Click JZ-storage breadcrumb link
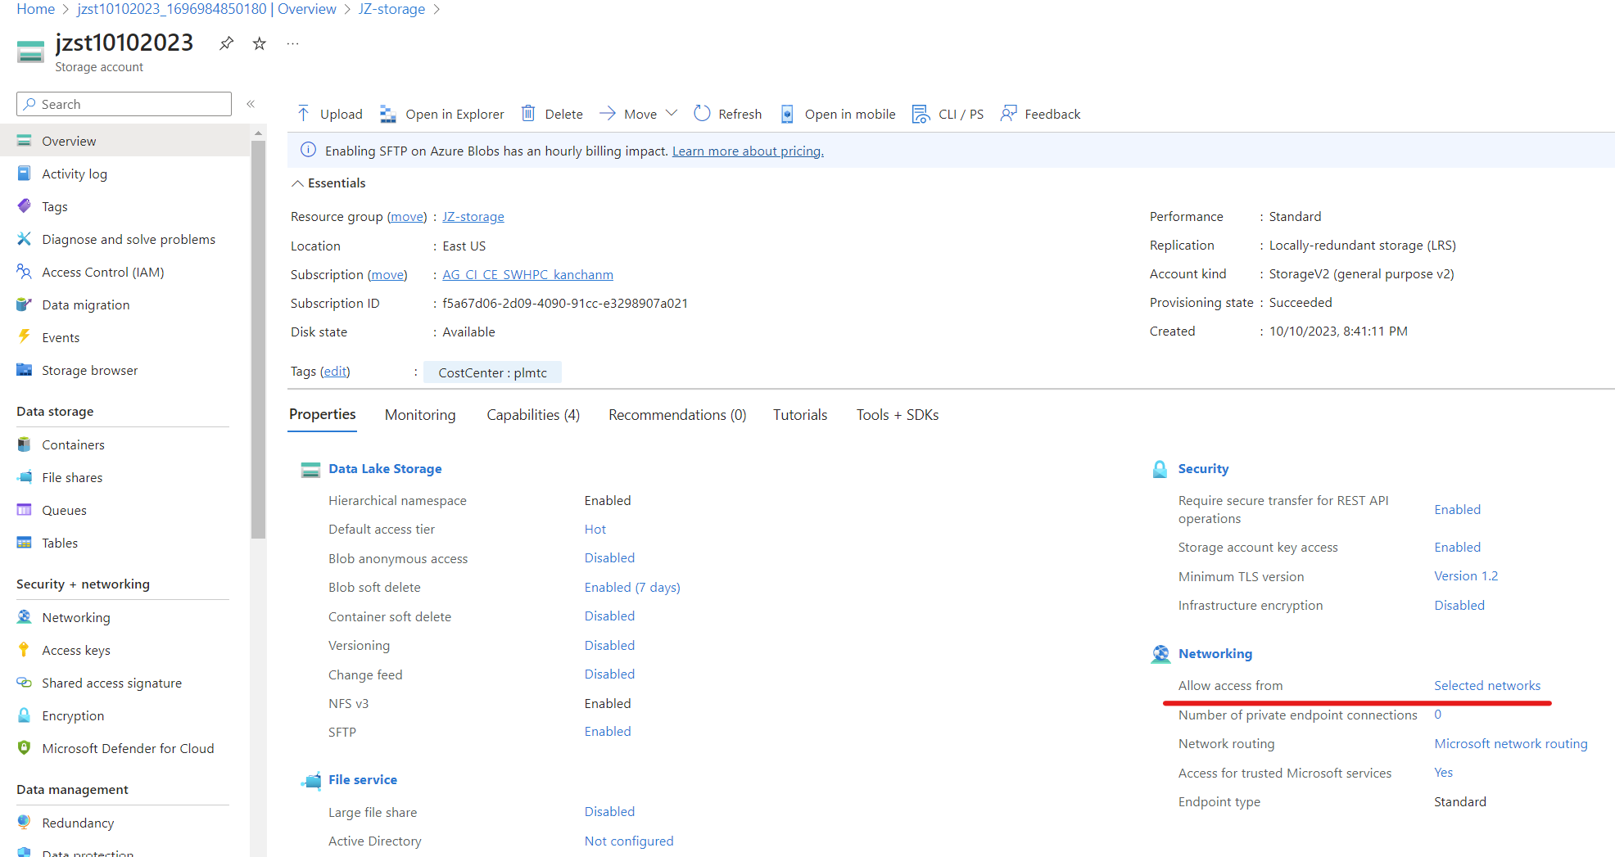 point(391,9)
